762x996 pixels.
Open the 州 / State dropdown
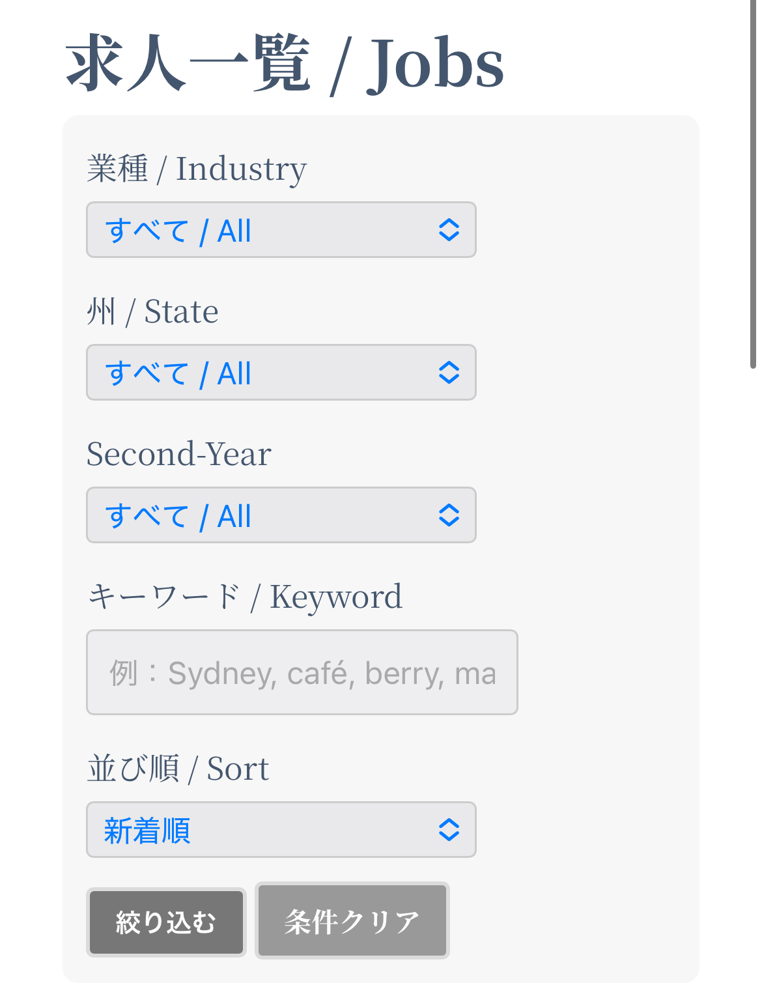[x=280, y=373]
